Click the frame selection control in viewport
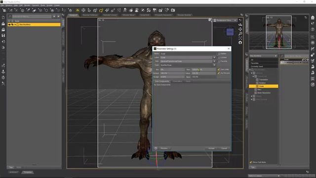This screenshot has height=178, width=316. click(x=240, y=38)
